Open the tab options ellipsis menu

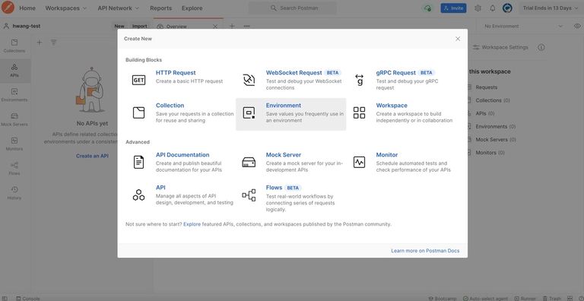pyautogui.click(x=246, y=26)
